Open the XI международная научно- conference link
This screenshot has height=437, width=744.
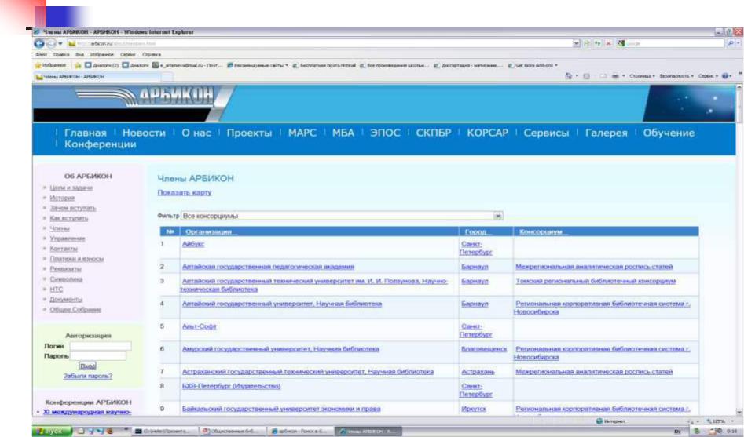tap(87, 412)
